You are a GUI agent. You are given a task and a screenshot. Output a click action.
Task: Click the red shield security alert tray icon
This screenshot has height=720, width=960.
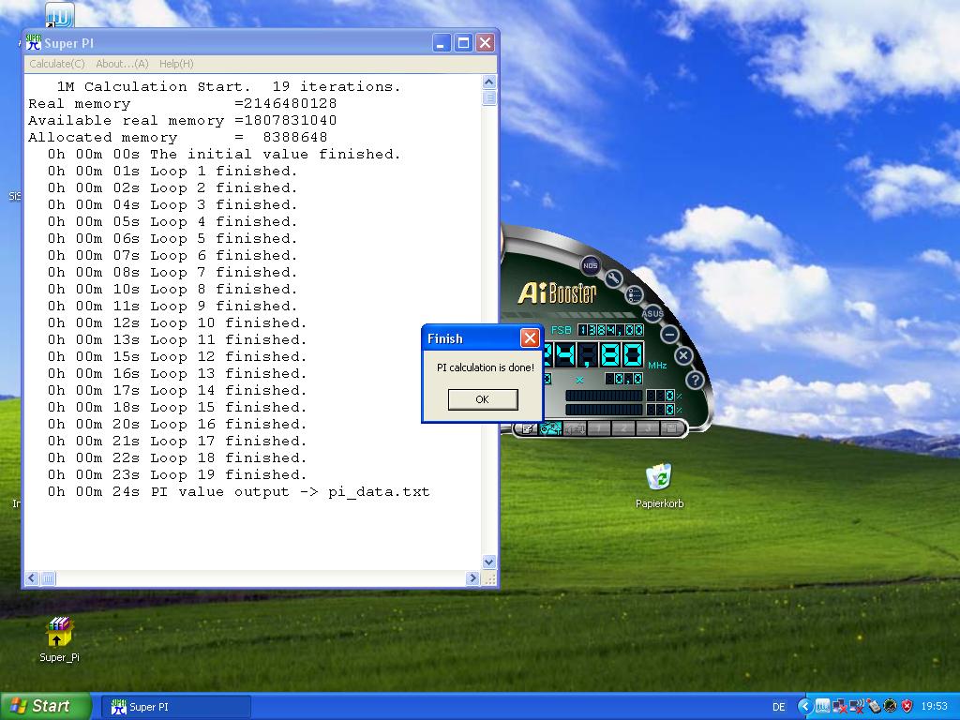coord(907,706)
